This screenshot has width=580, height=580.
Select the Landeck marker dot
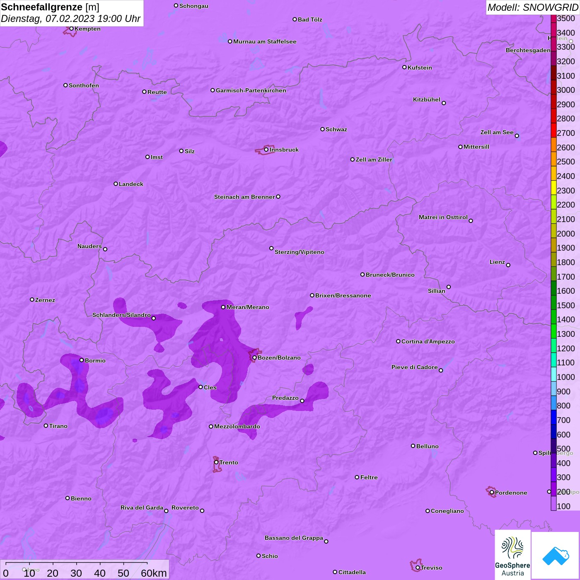click(116, 184)
